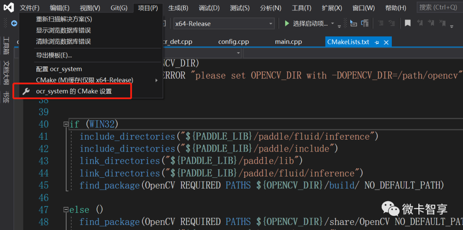Open the 书签 side panel
Viewport: 463px width, 230px height.
(x=6, y=97)
